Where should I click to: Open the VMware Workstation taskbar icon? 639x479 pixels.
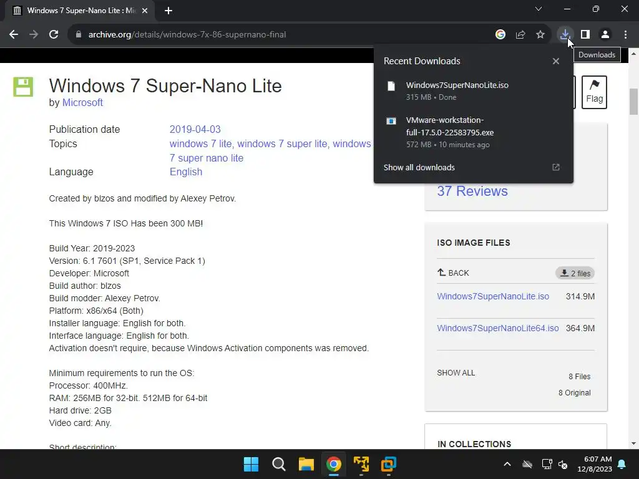[388, 464]
